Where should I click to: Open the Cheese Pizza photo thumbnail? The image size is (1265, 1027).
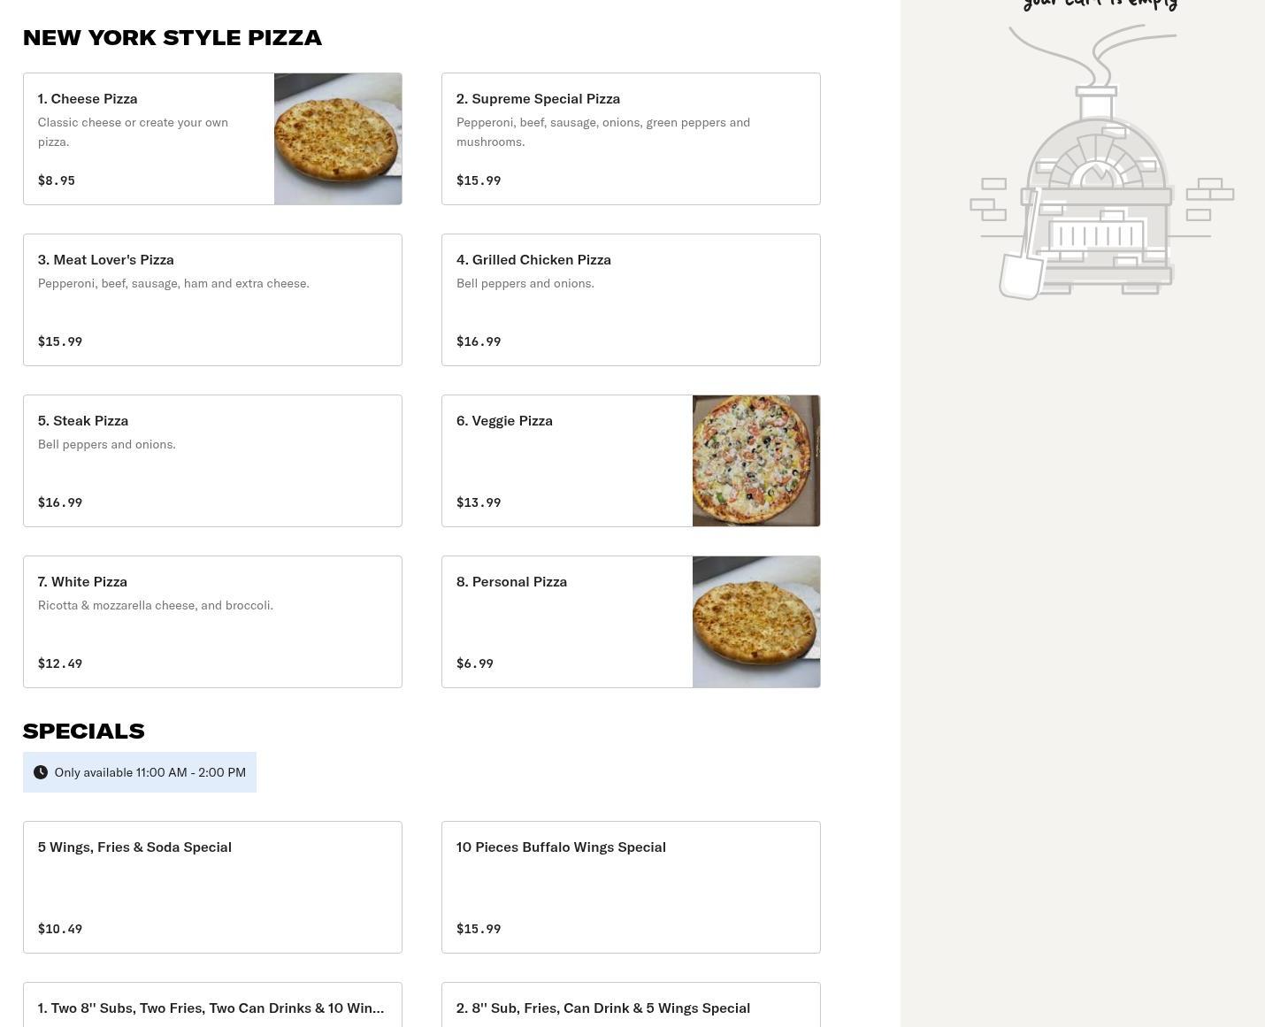tap(338, 139)
